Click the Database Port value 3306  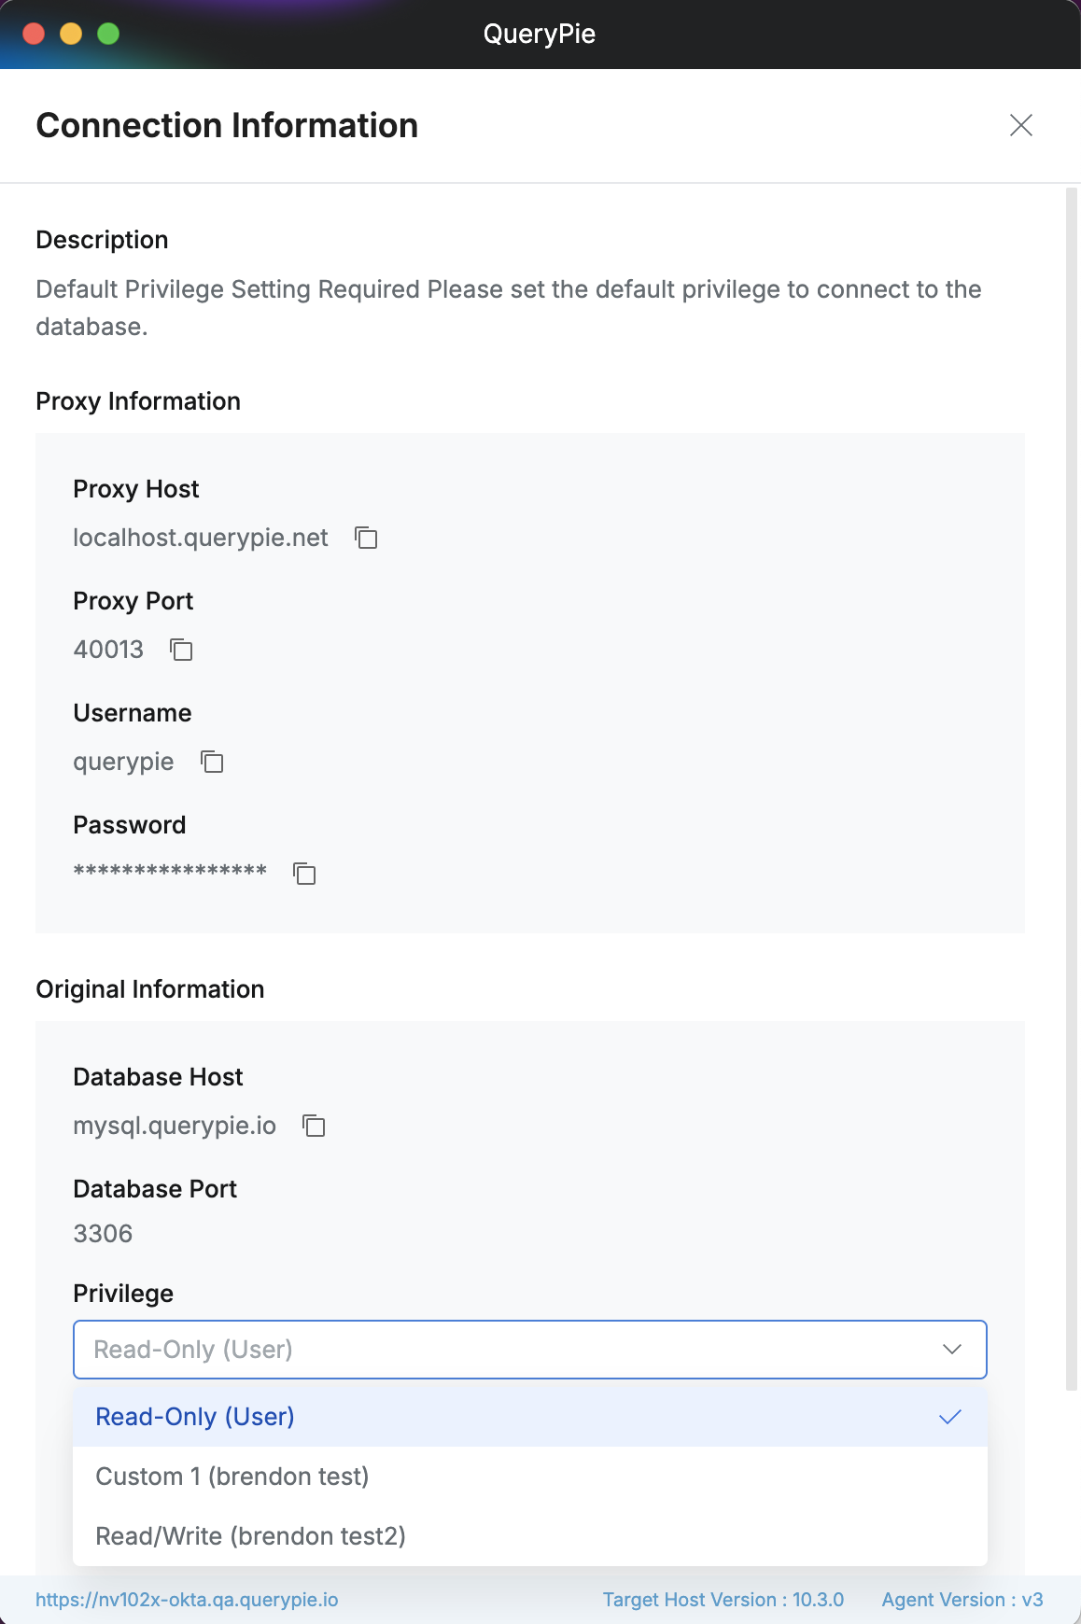pos(103,1234)
